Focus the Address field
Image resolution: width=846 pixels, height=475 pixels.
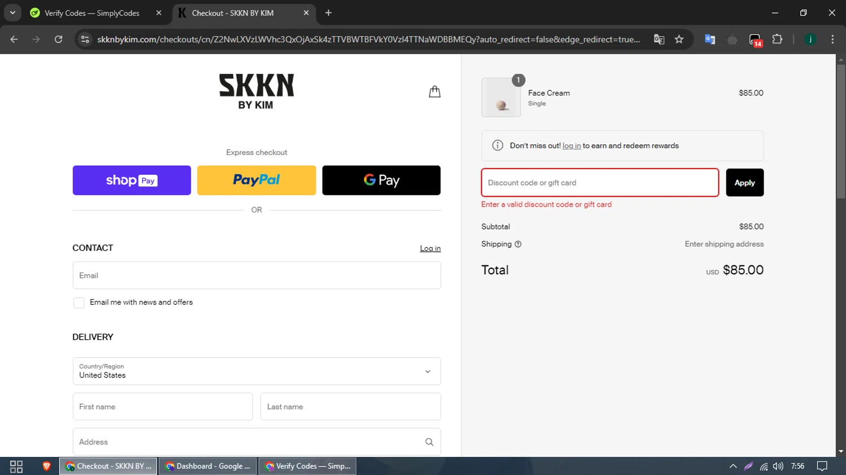point(257,442)
